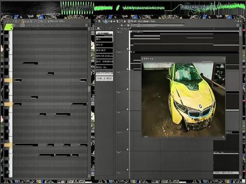Select the third pattern in the picker list
Screen dimensions: 246x184
click(x=105, y=45)
